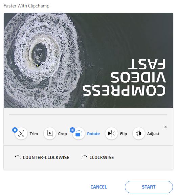
Task: Click the video timeline progress bar
Action: (88, 115)
